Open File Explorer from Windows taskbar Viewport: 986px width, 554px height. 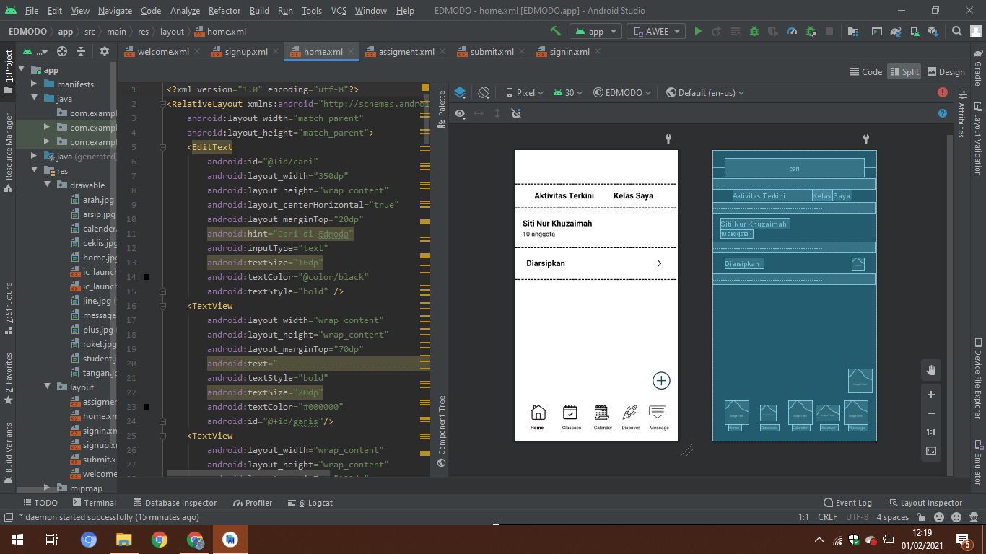[x=124, y=540]
